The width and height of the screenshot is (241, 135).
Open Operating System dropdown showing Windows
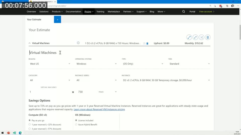pos(96,64)
